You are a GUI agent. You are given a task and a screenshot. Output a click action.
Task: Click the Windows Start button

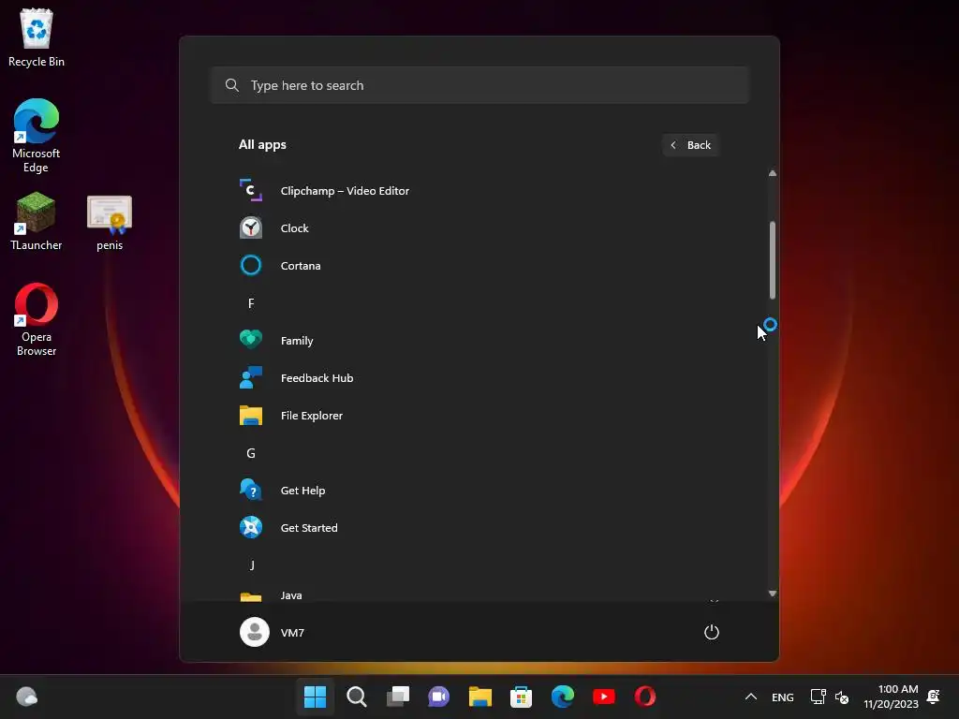[316, 697]
